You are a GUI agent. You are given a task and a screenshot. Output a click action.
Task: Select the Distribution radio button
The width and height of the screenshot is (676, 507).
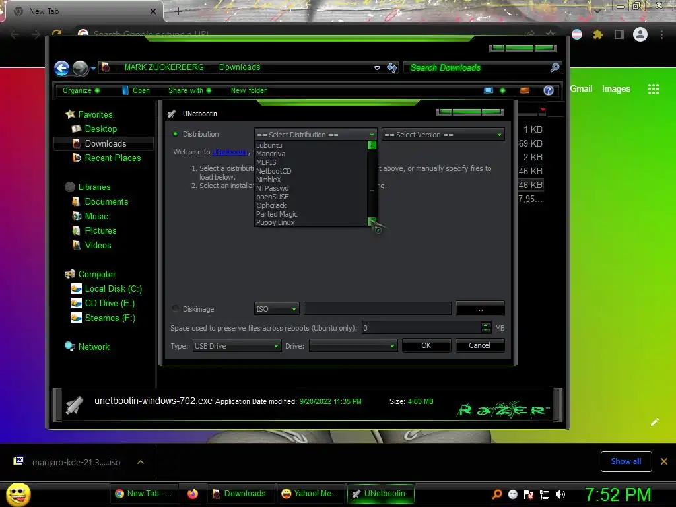pos(176,134)
